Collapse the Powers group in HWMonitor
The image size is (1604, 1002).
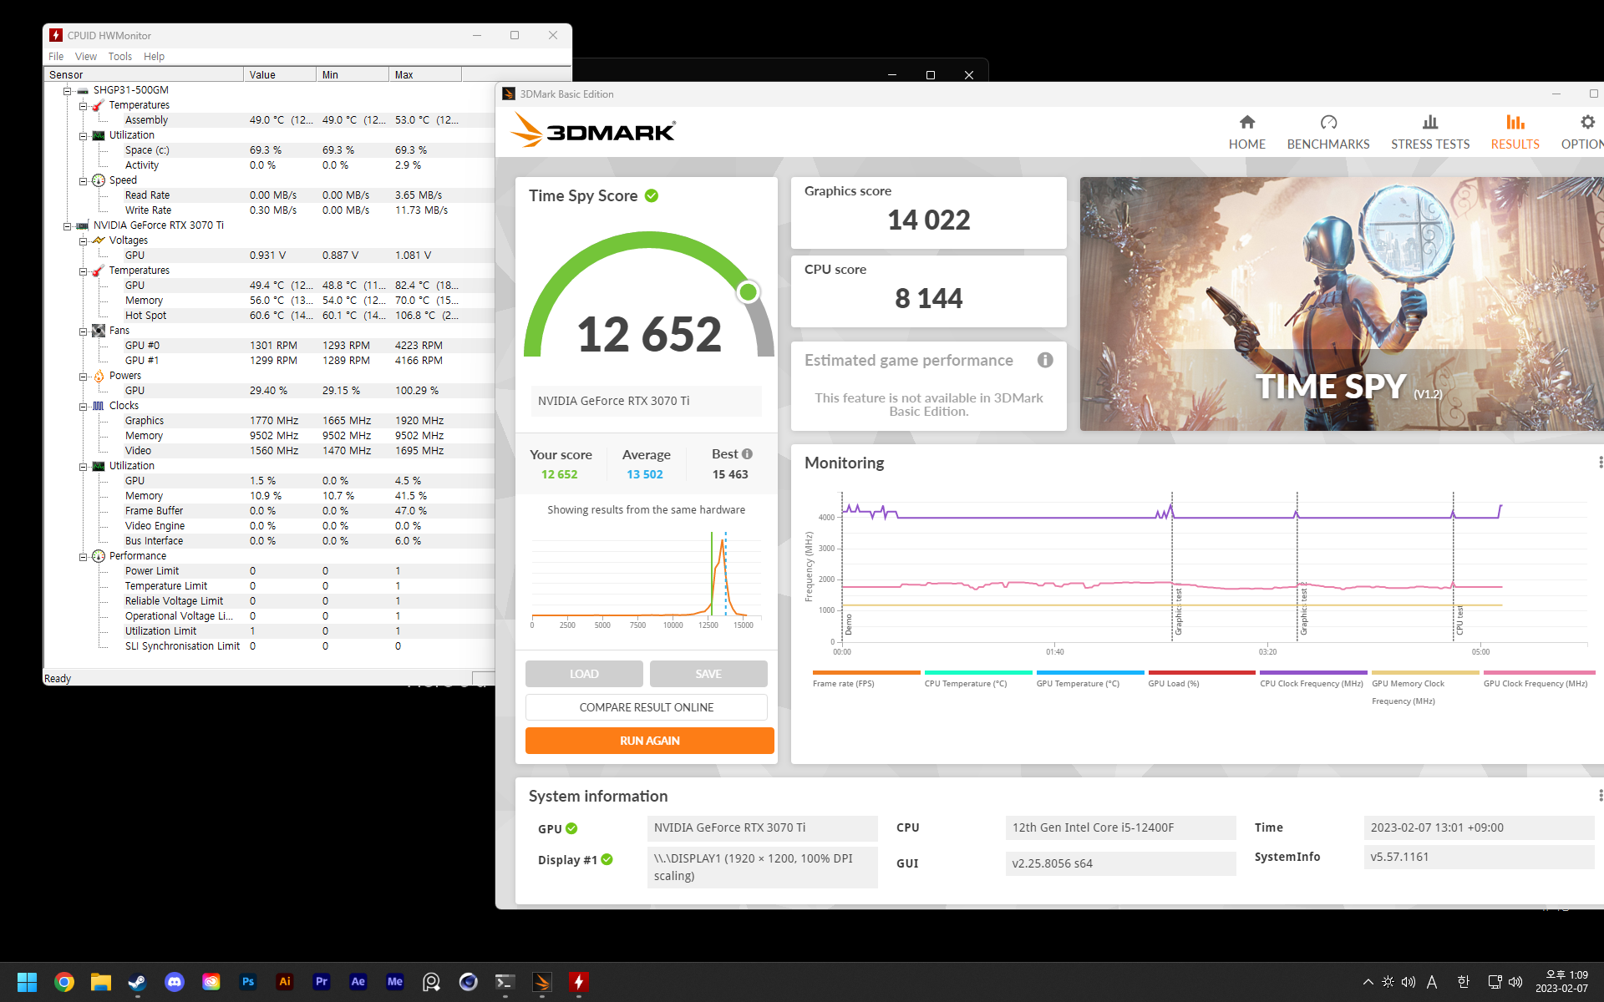(x=83, y=376)
